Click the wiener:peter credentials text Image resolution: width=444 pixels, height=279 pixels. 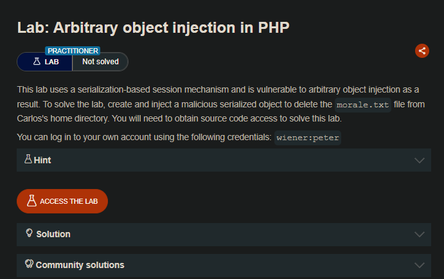pos(307,138)
